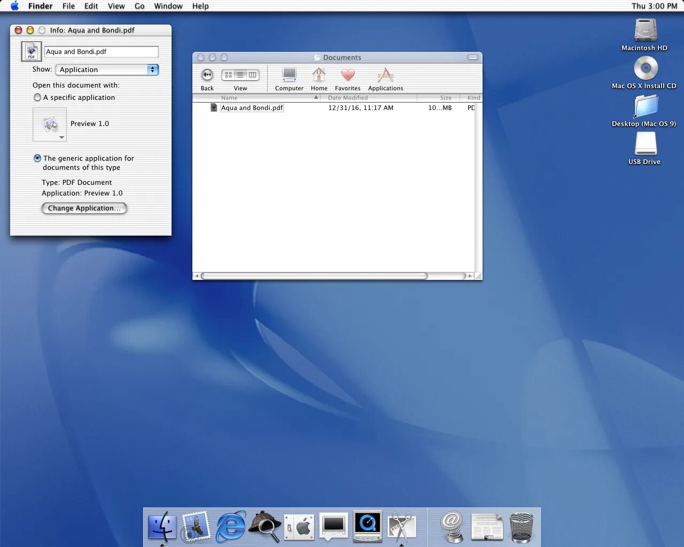
Task: Open the Help menu
Action: [200, 6]
